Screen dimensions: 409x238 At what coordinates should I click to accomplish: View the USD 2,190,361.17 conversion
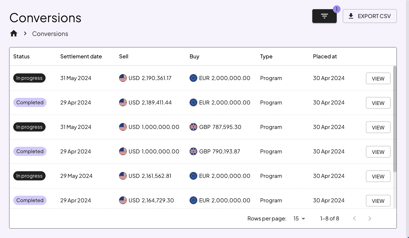click(x=378, y=78)
